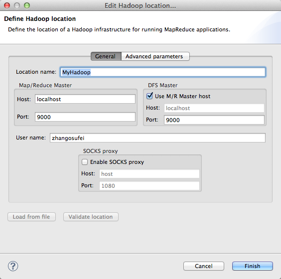Click the Validate location button

(91, 217)
